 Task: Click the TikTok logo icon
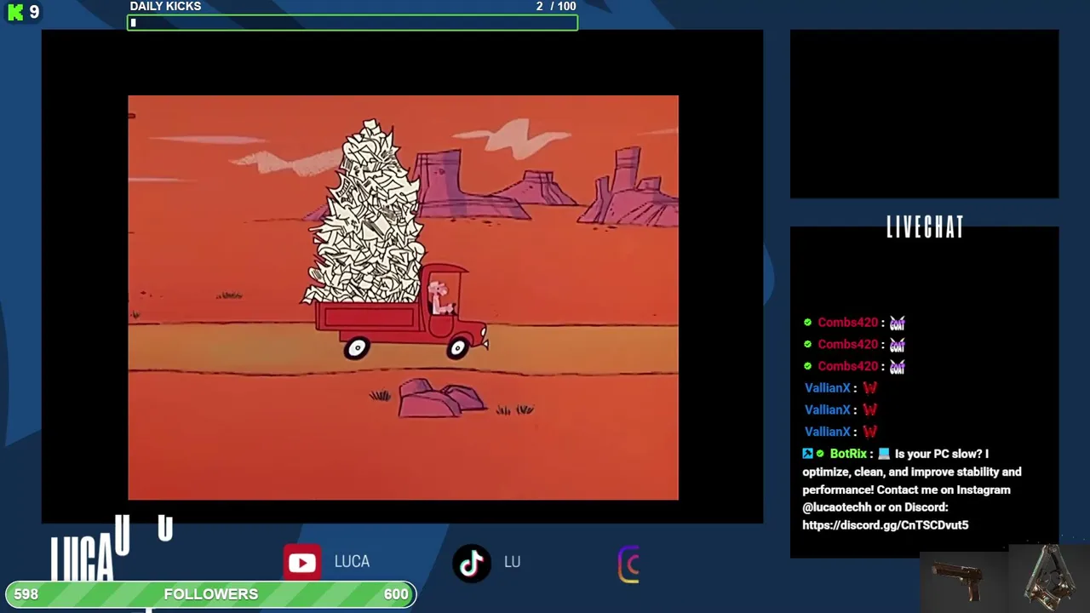pos(472,563)
